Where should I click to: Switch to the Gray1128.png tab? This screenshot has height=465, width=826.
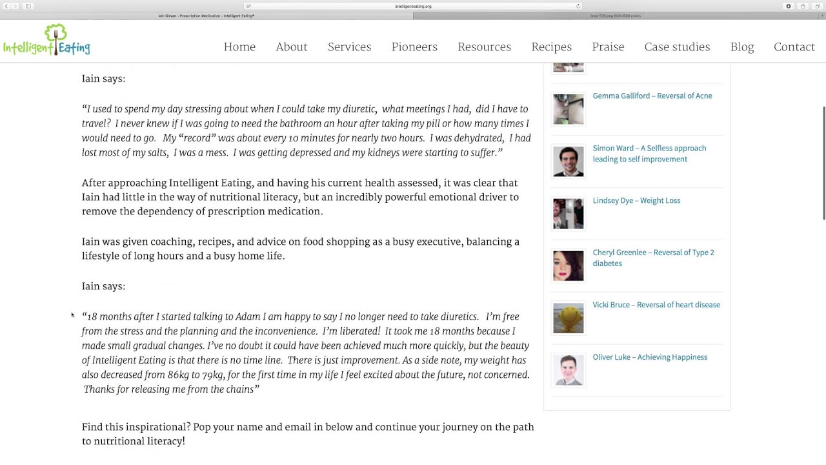coord(615,15)
